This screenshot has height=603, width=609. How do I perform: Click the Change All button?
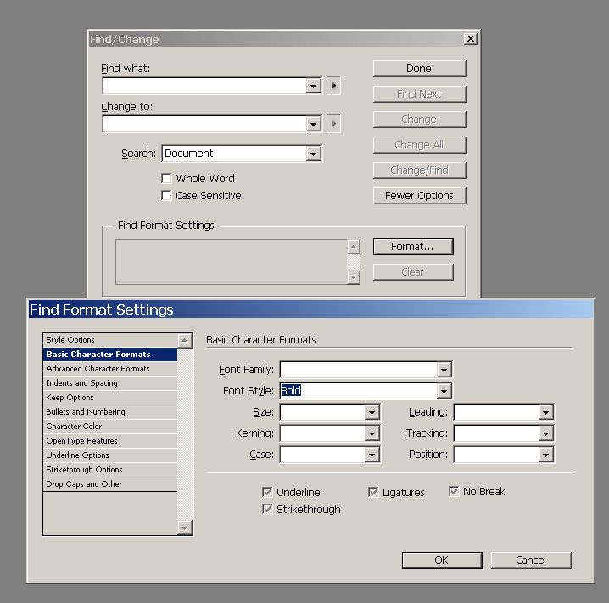point(419,145)
